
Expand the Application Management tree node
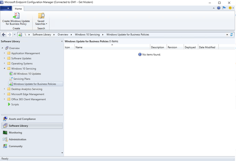(4, 53)
